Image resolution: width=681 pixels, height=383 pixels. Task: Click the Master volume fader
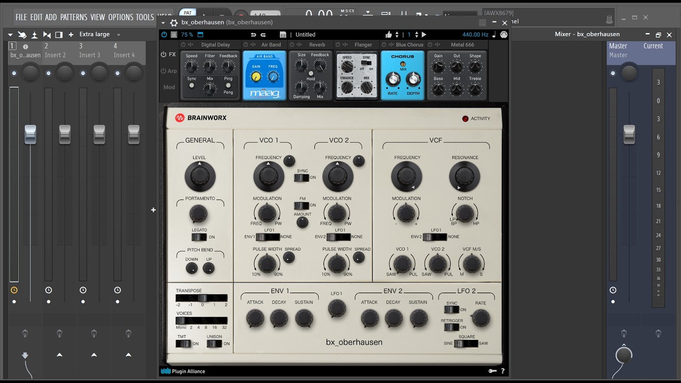click(629, 134)
